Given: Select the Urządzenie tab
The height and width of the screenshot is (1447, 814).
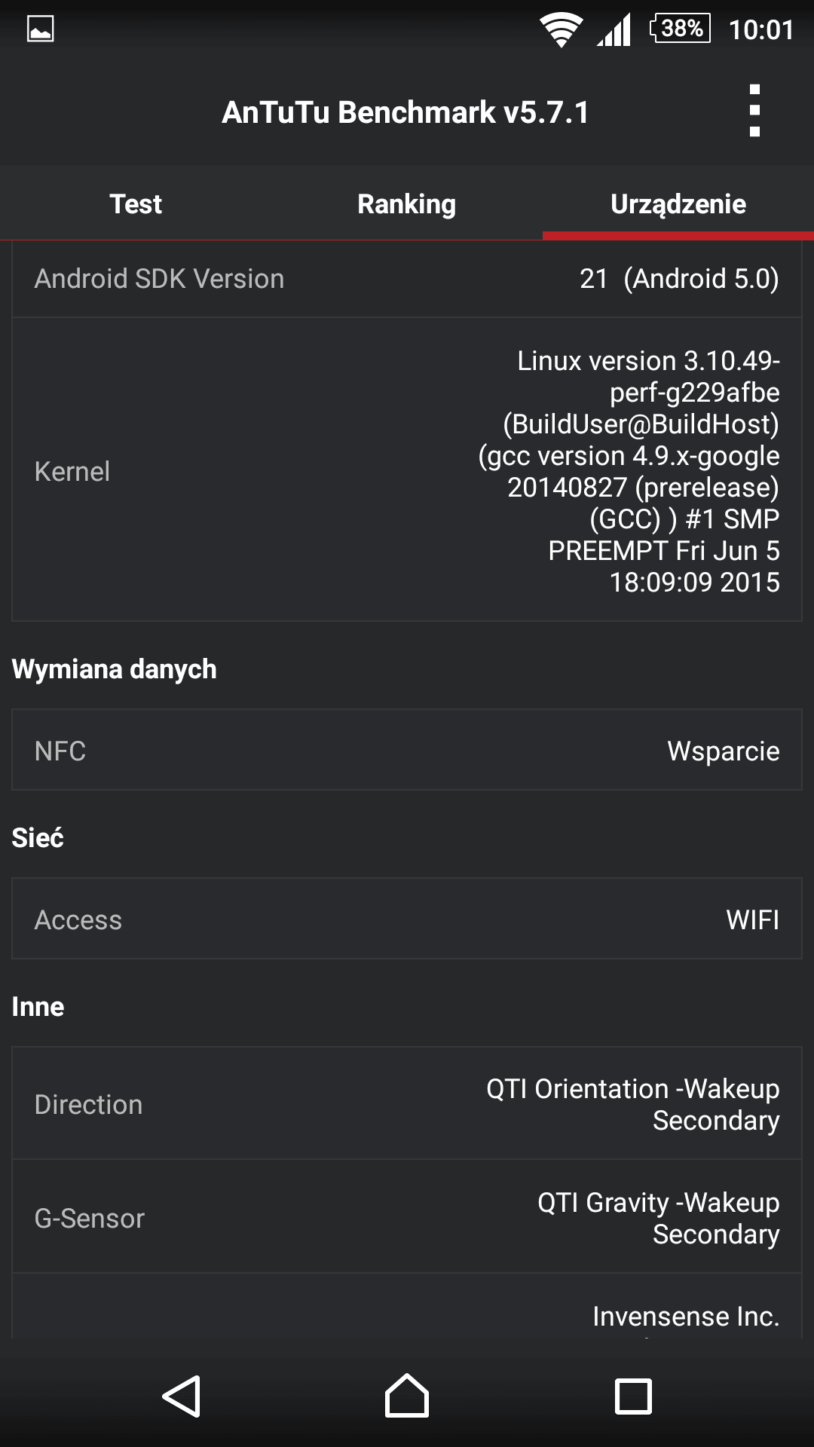Looking at the screenshot, I should tap(678, 203).
